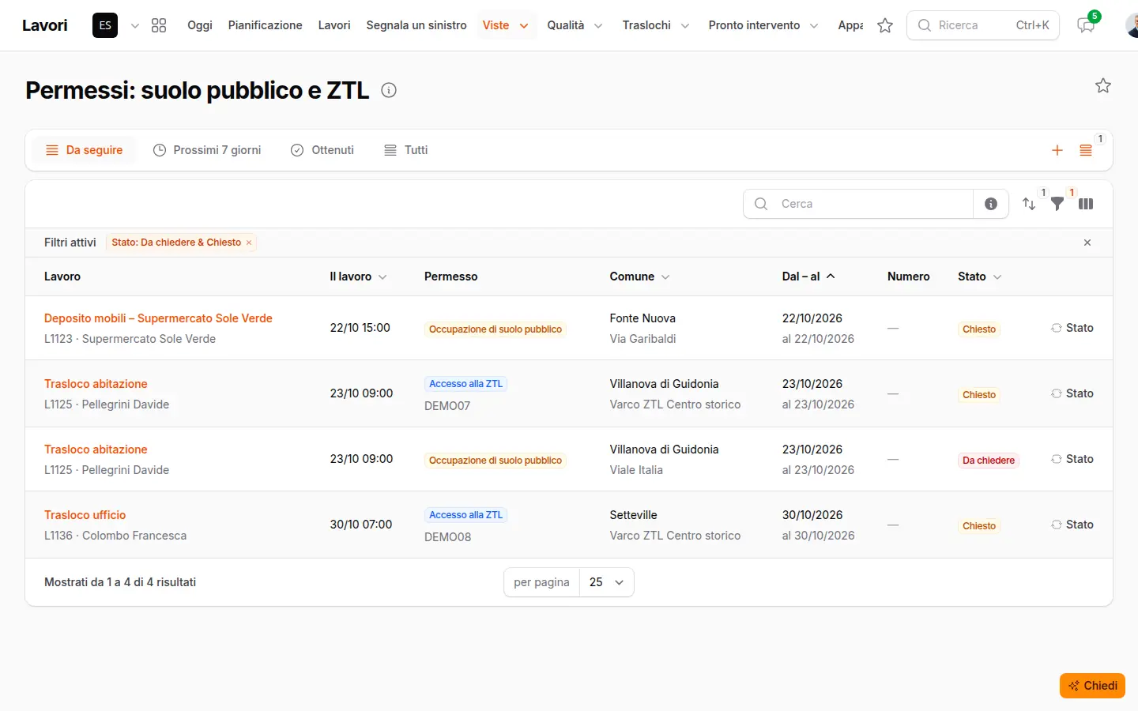The image size is (1138, 711).
Task: Expand the ES workspace chevron
Action: click(135, 25)
